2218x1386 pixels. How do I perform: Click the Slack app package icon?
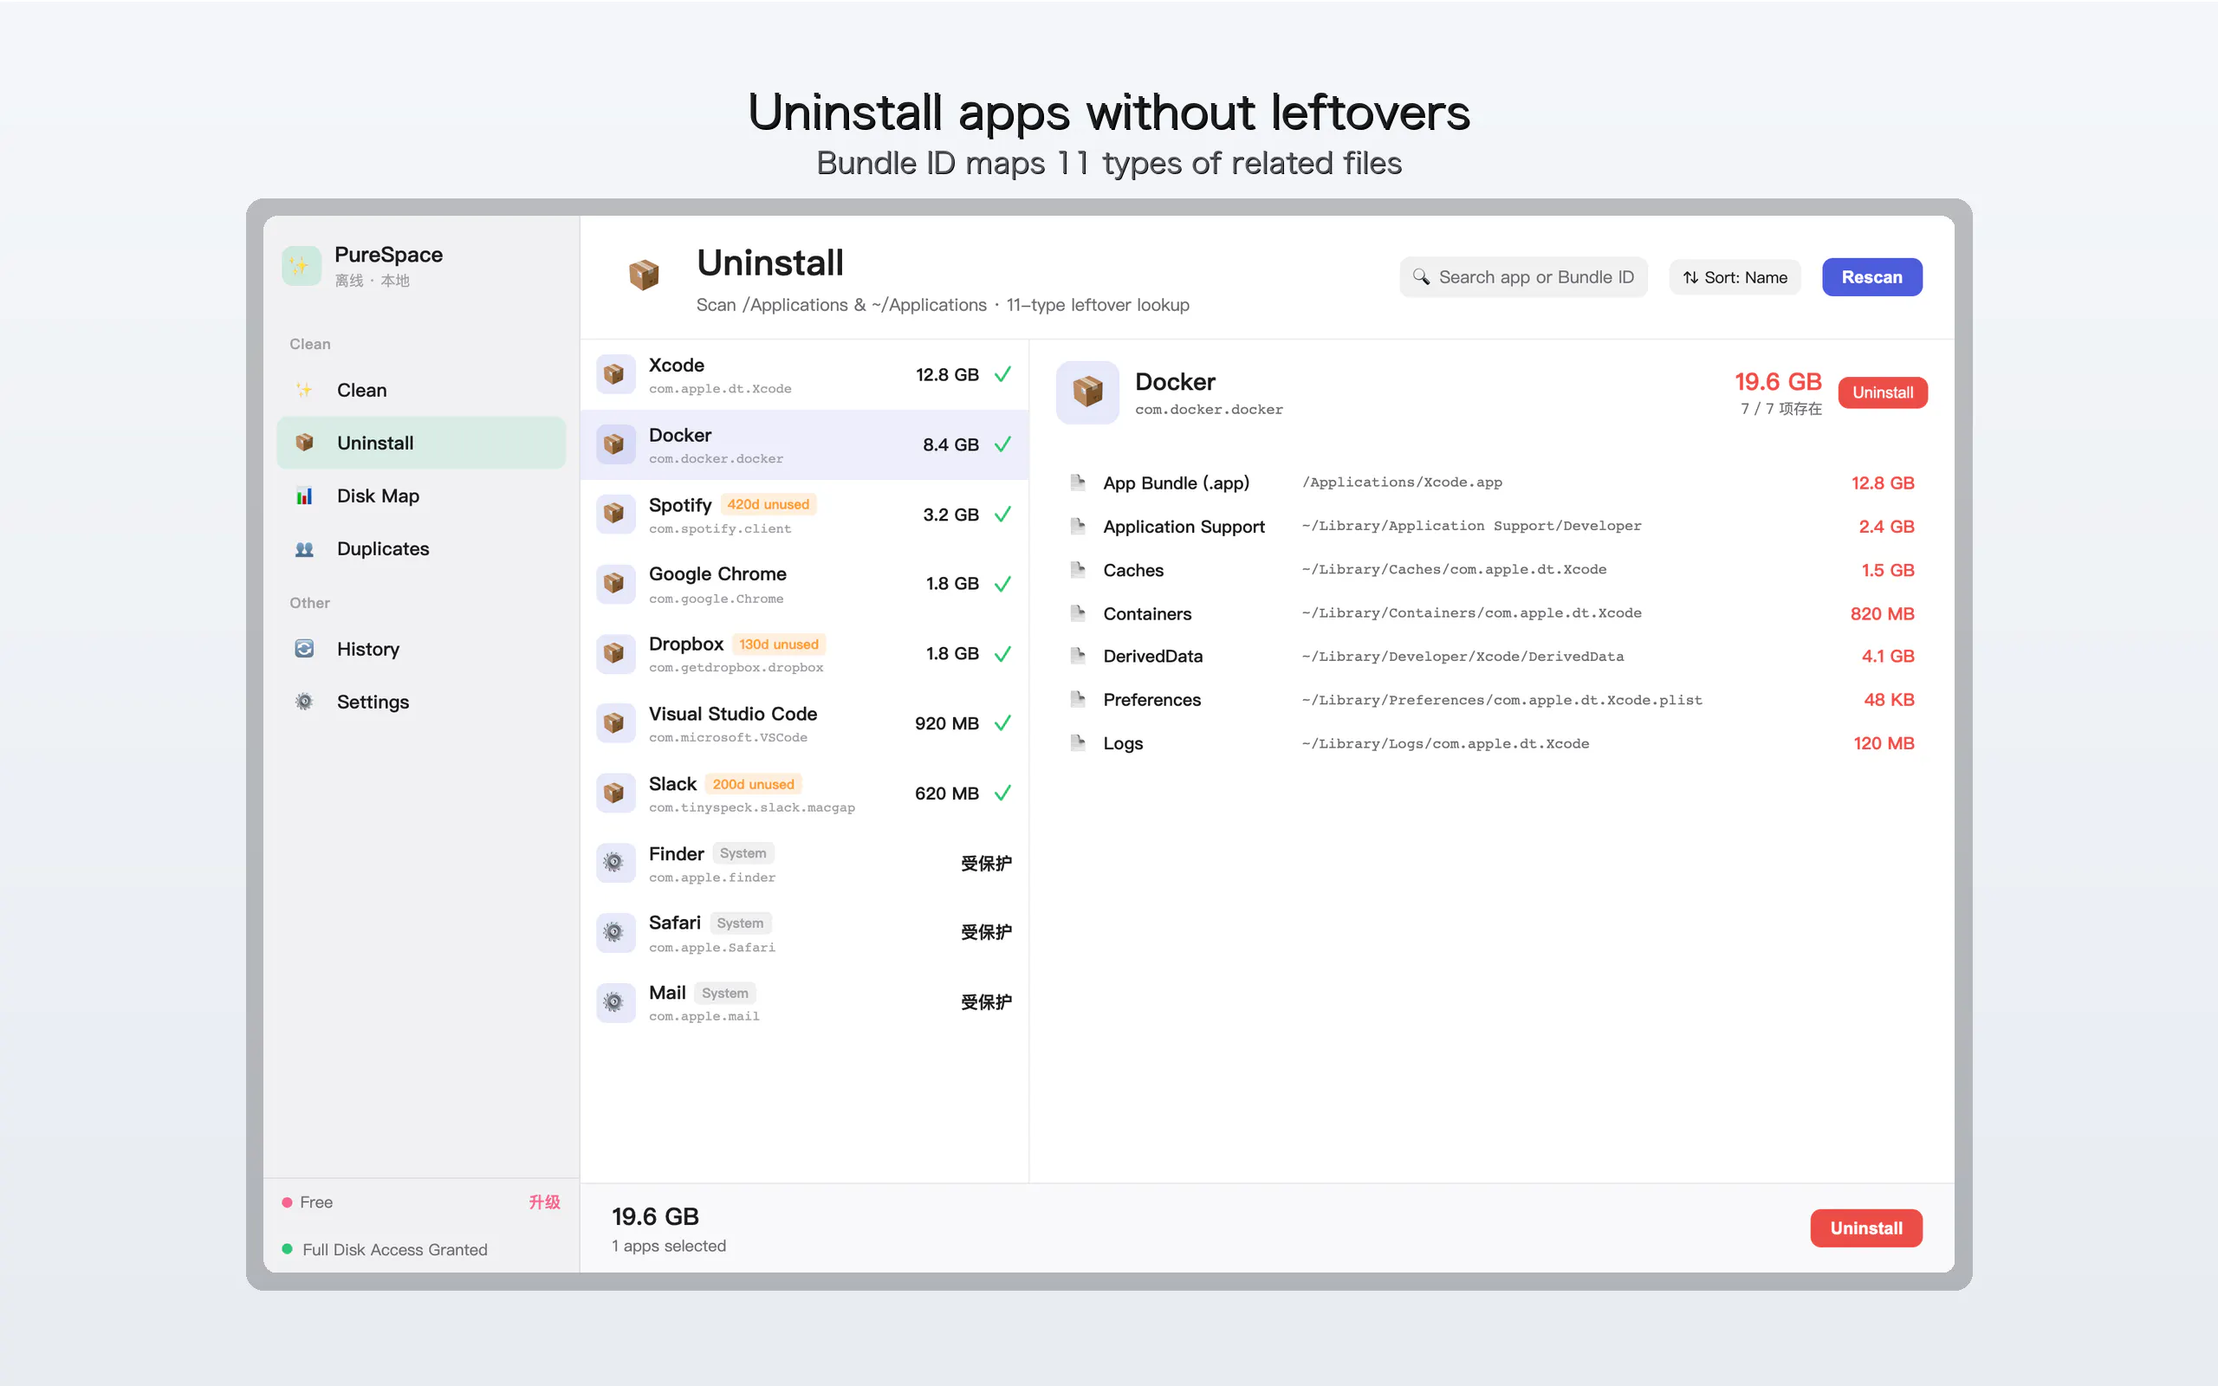(x=615, y=793)
